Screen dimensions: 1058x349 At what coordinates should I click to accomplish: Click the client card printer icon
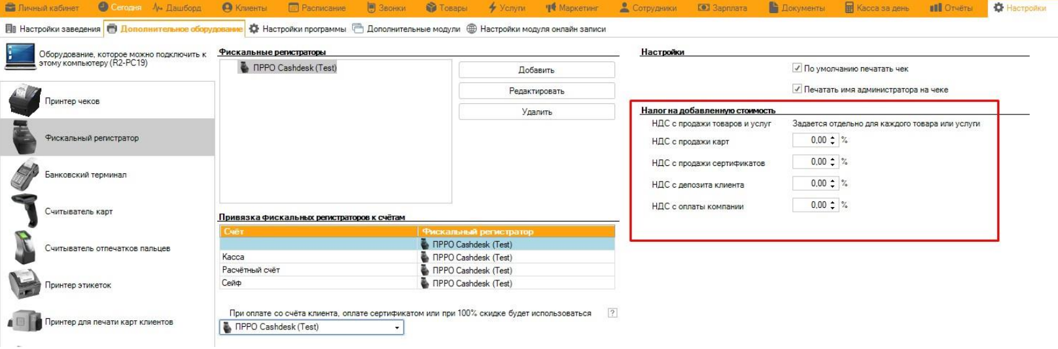click(x=25, y=322)
